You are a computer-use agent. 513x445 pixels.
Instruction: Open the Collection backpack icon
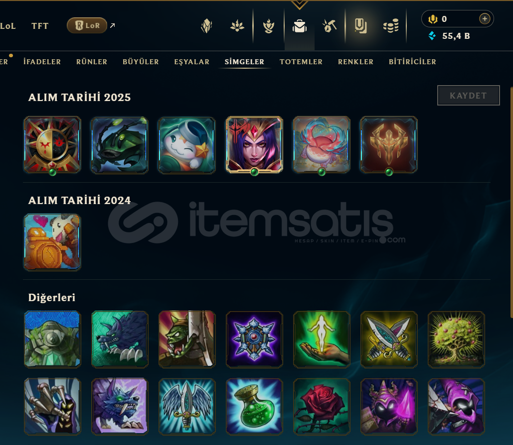(299, 26)
